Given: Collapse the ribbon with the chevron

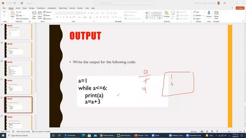Looking at the screenshot, I should pos(243,21).
